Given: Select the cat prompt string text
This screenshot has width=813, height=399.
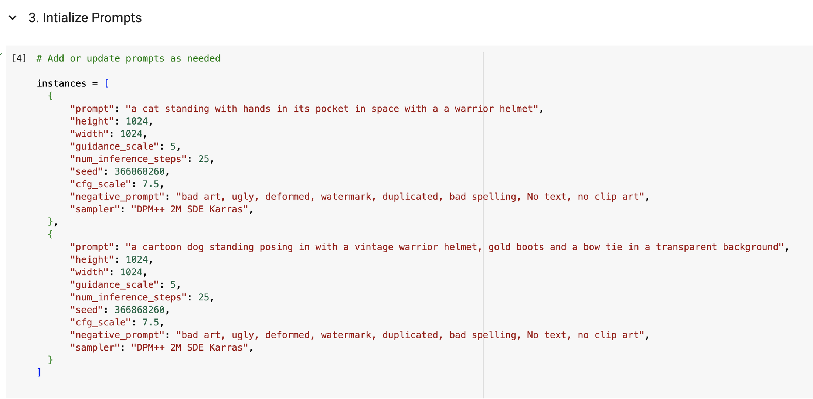Looking at the screenshot, I should pos(333,108).
